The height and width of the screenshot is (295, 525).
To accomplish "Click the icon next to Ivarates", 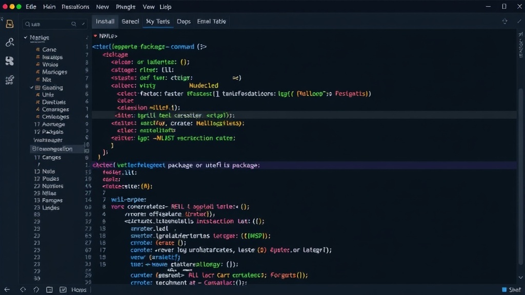I will (38, 57).
